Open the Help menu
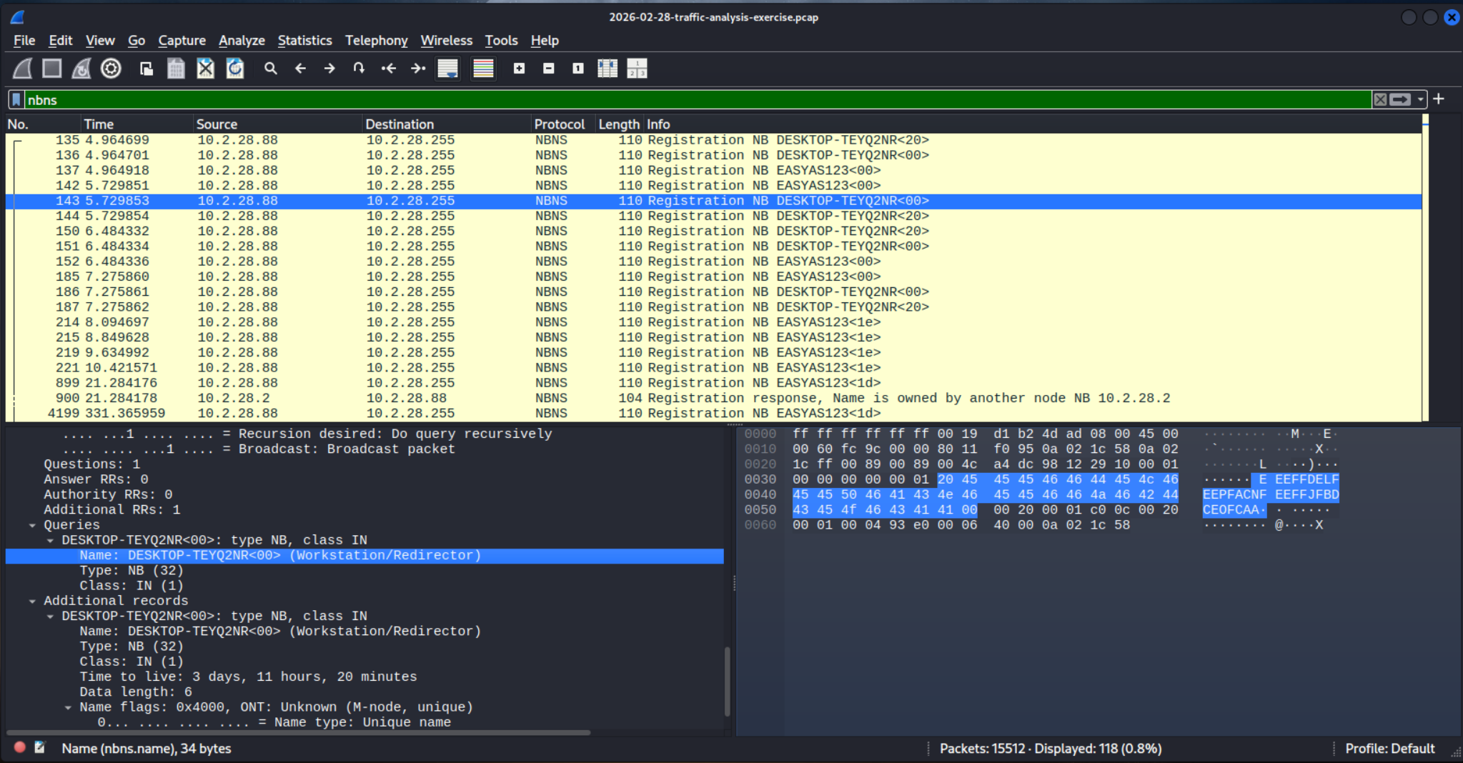Image resolution: width=1463 pixels, height=763 pixels. point(545,41)
